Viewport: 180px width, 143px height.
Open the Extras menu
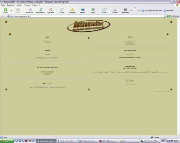(x=35, y=5)
